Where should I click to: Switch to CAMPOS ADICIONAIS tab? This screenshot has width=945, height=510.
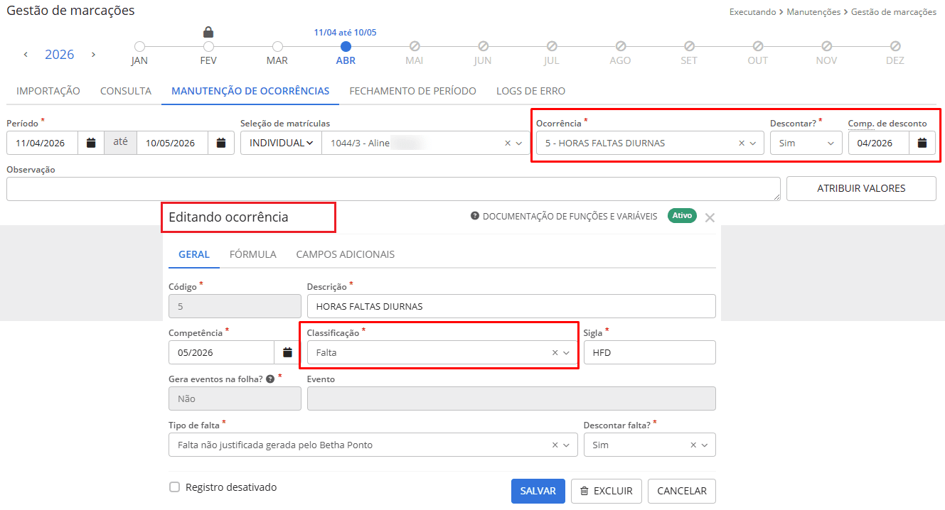(x=346, y=254)
